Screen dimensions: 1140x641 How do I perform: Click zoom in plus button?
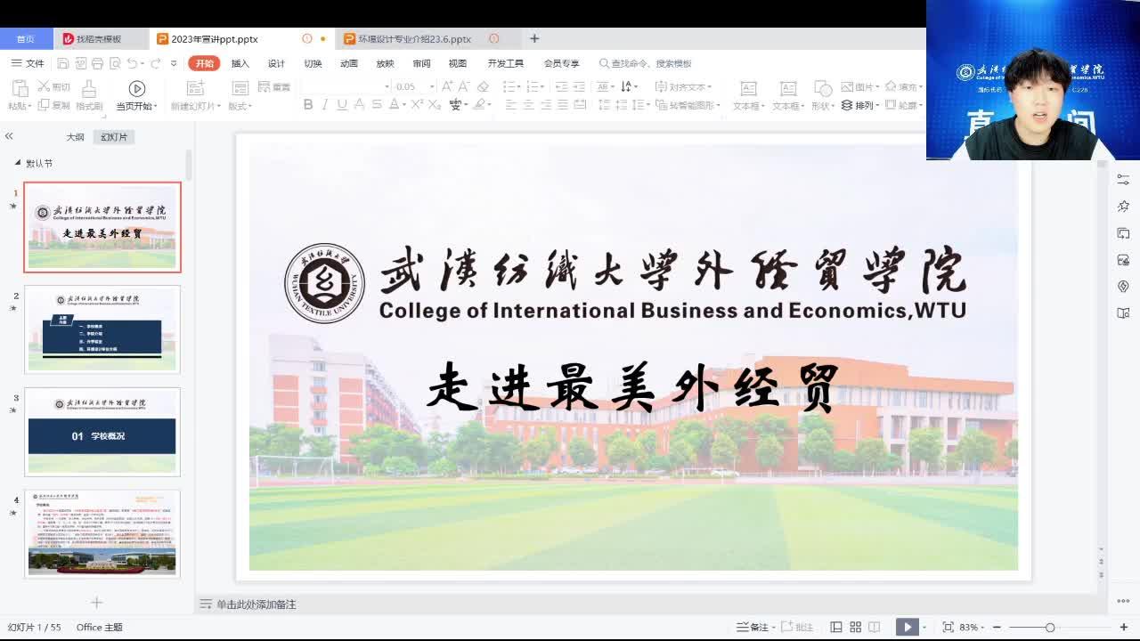coord(1126,627)
